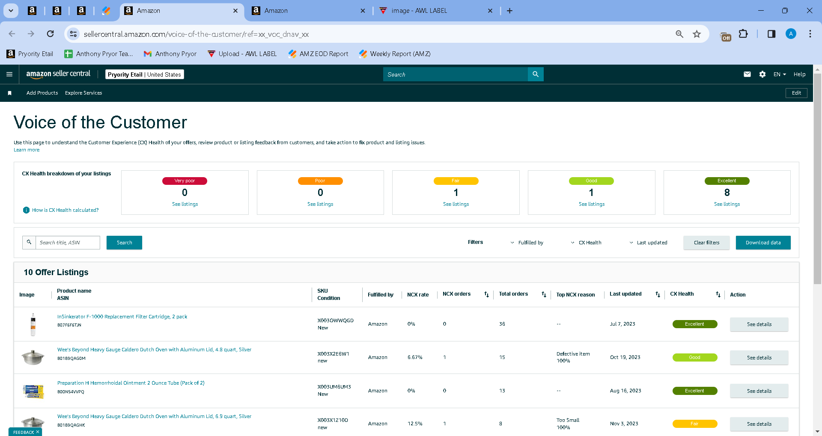This screenshot has height=436, width=822.
Task: Expand the Last updated filter dropdown
Action: click(x=648, y=243)
